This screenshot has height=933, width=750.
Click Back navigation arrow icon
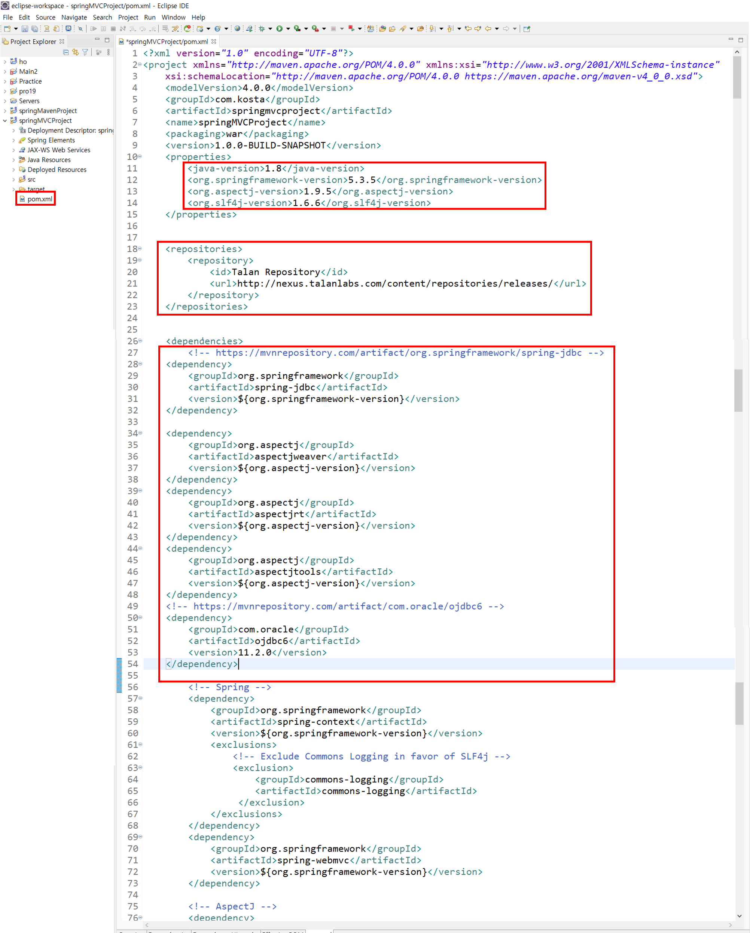coord(488,29)
